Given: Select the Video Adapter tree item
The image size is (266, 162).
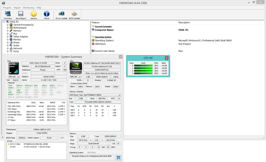Looking at the screenshot, I should (x=20, y=36).
